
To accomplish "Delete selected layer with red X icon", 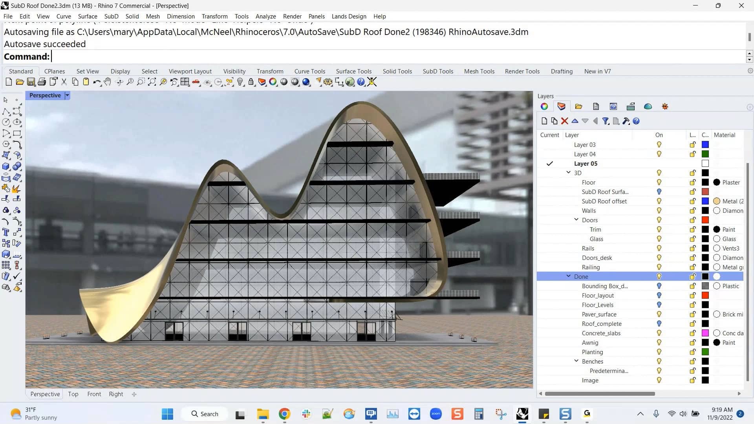I will pos(564,121).
